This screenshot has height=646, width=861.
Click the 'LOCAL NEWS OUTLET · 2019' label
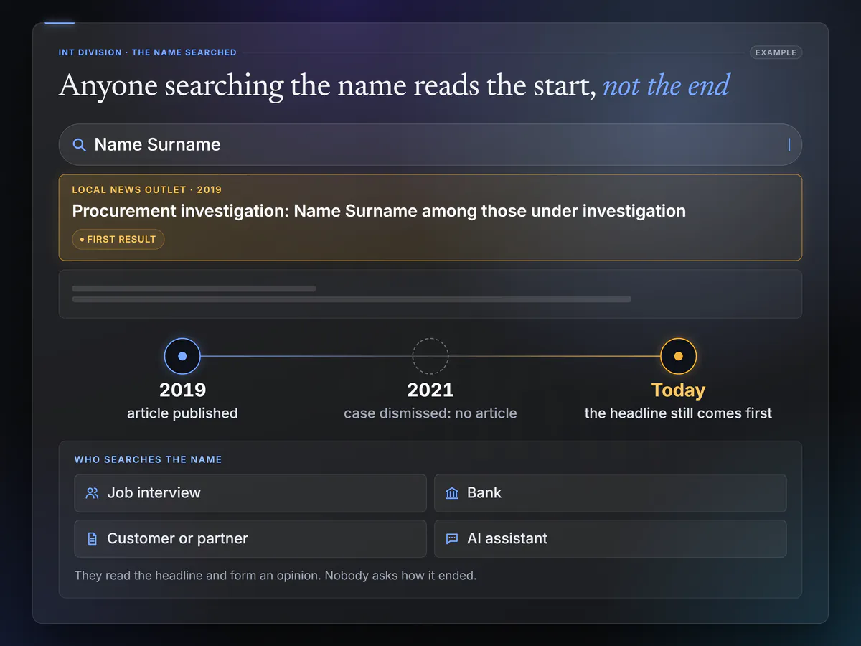(147, 190)
